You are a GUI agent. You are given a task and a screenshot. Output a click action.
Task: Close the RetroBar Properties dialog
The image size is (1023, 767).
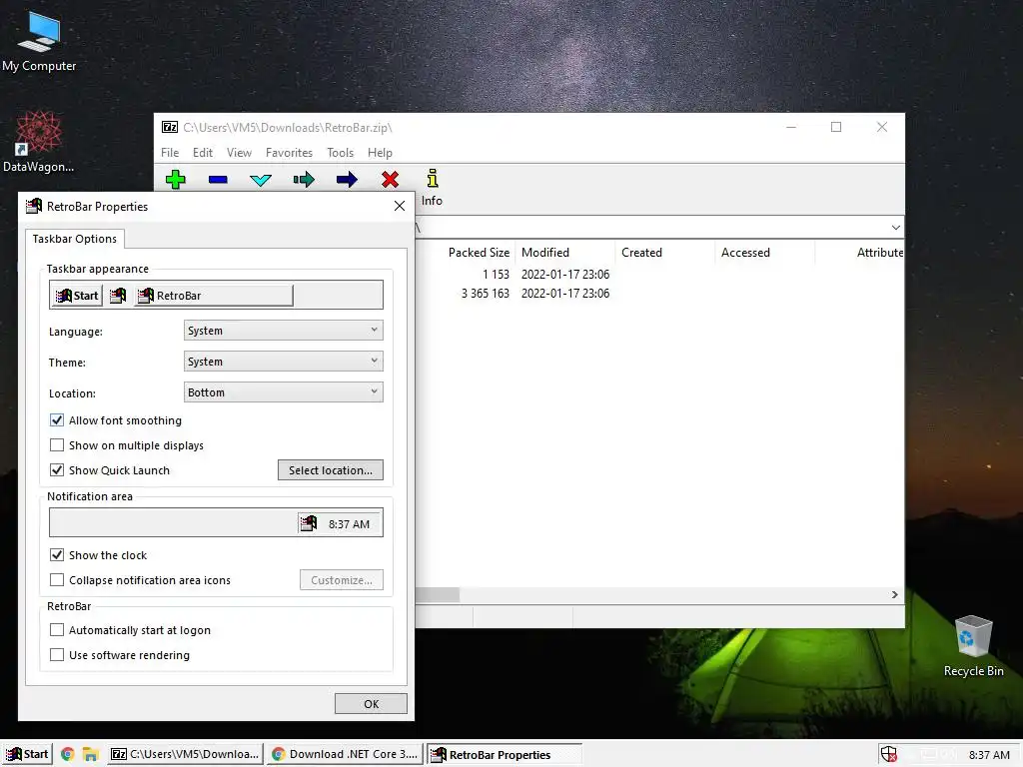400,206
